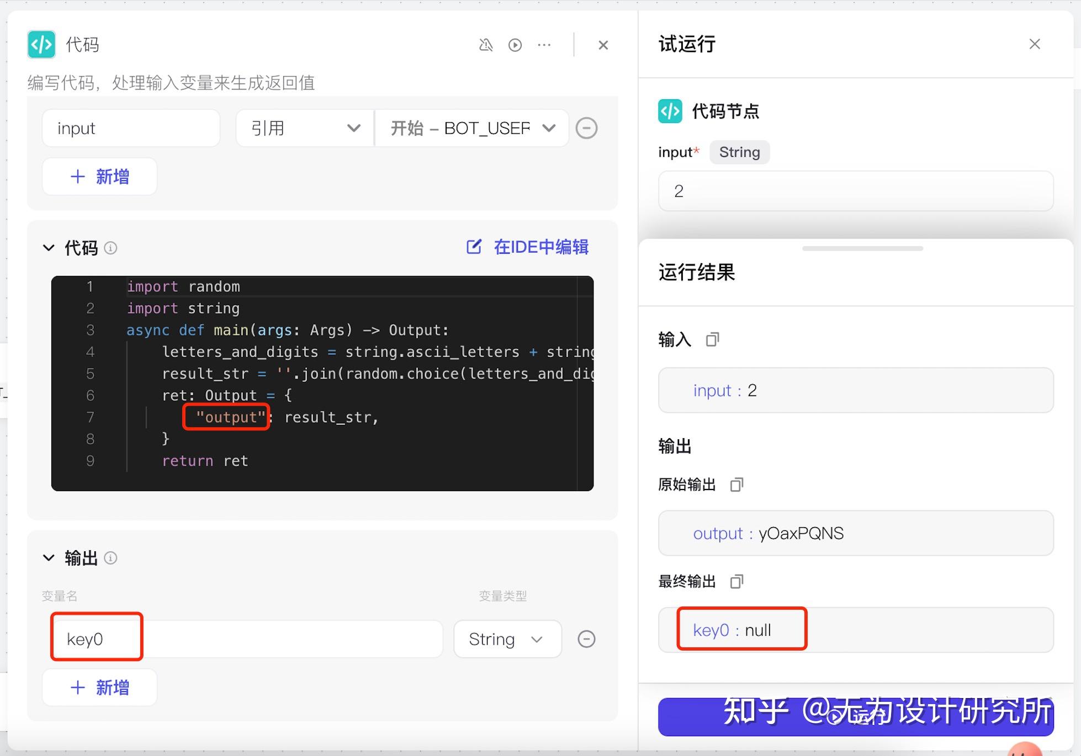Image resolution: width=1081 pixels, height=756 pixels.
Task: Open the String type dropdown for key0
Action: tap(507, 638)
